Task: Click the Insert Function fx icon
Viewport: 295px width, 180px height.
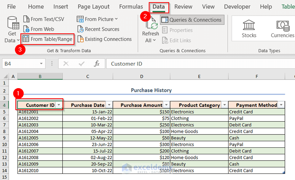Action: (97, 63)
